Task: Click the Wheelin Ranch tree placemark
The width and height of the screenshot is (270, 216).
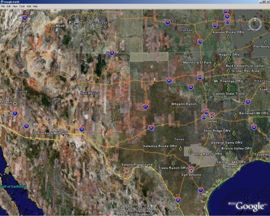Action: pyautogui.click(x=200, y=102)
